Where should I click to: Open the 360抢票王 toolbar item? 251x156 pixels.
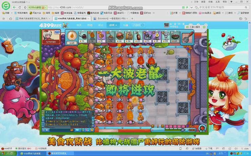[205, 13]
